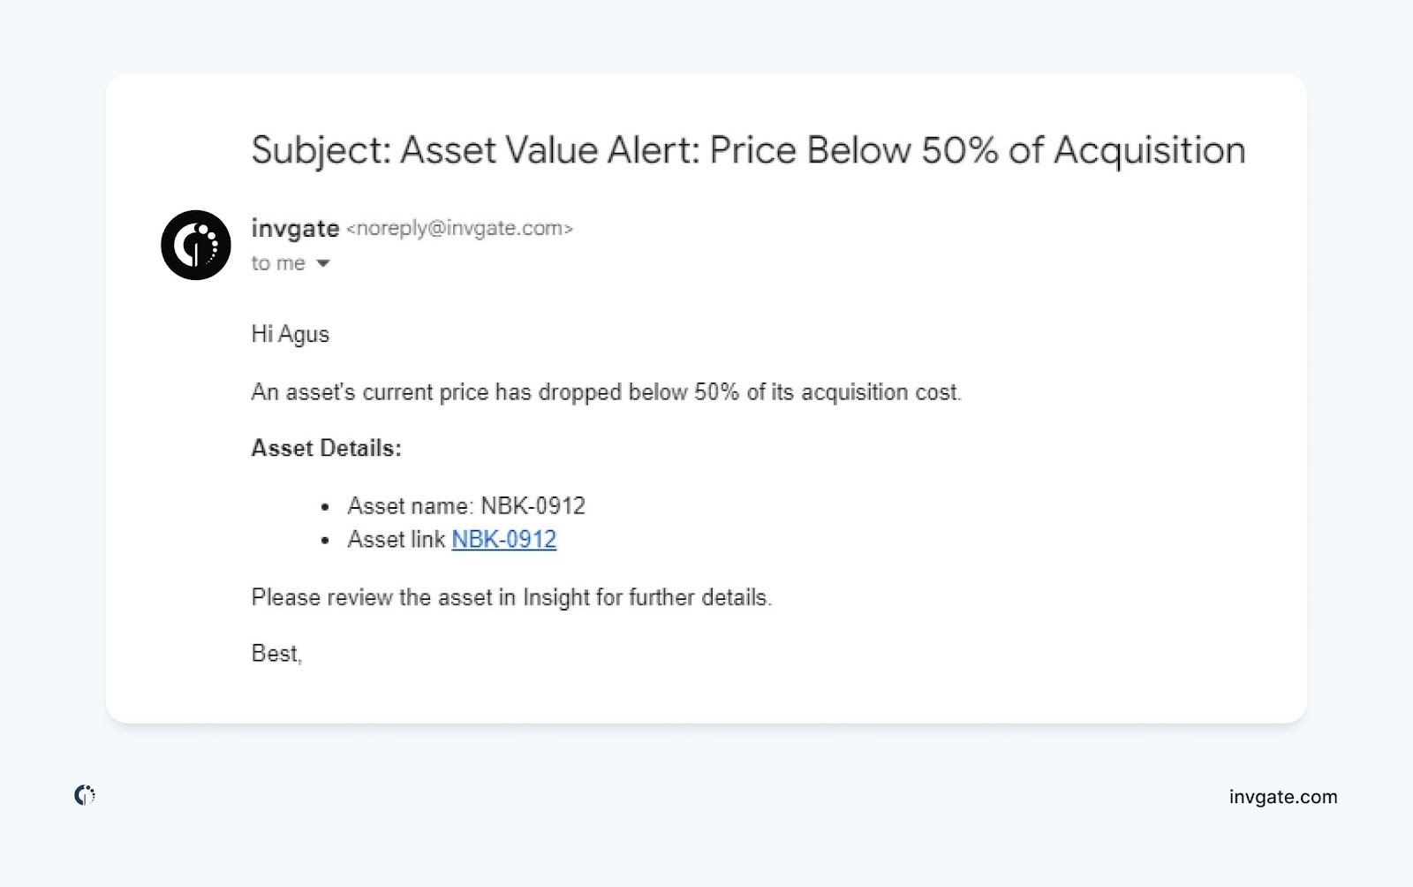Expand recipient details arrow next to 'to me'
Screen dimensions: 1413x887
[x=323, y=263]
